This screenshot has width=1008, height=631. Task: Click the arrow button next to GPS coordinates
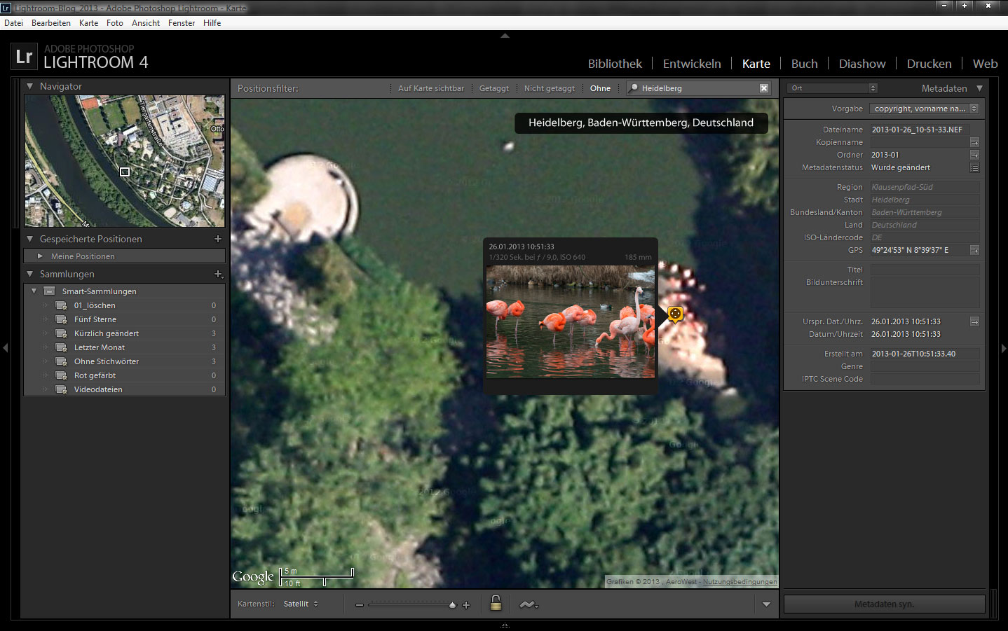point(974,250)
